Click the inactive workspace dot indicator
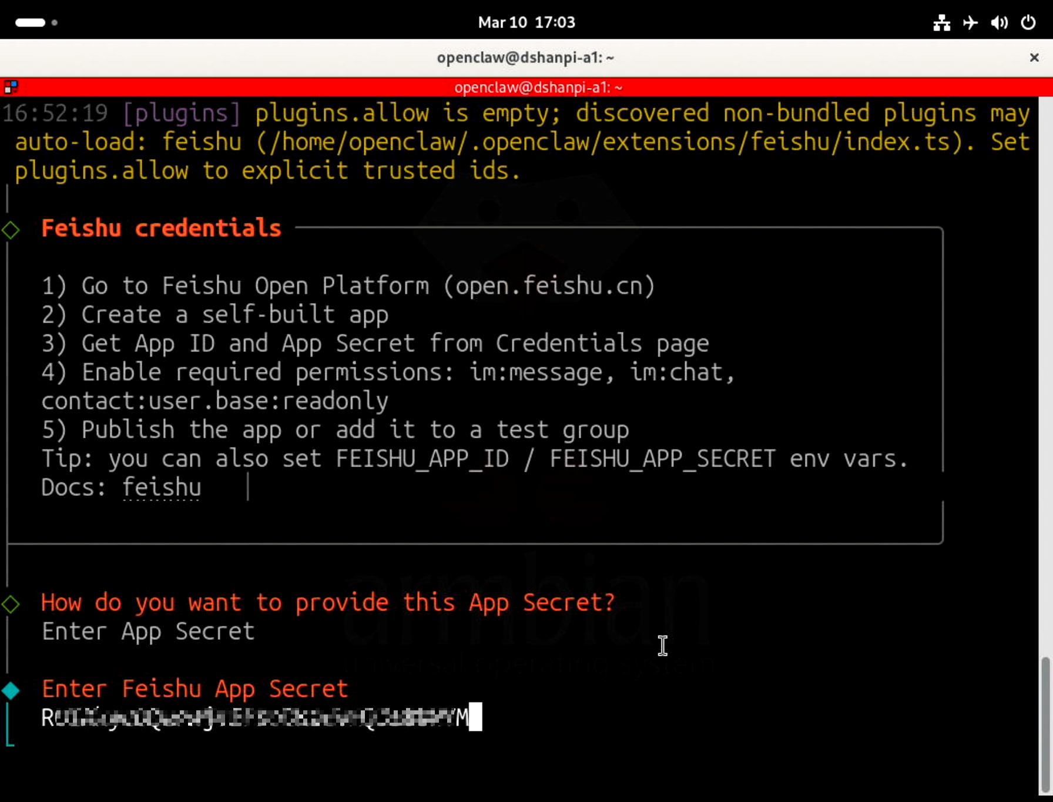 55,22
